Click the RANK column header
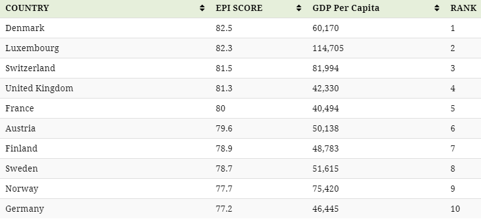Image resolution: width=481 pixels, height=219 pixels. [463, 8]
